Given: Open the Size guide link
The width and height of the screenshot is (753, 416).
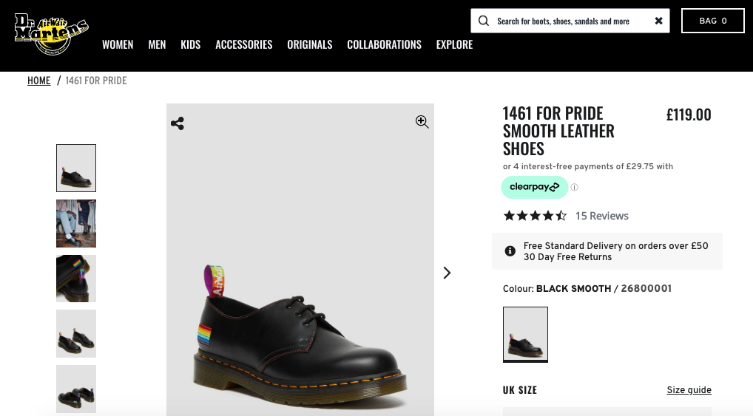Looking at the screenshot, I should pos(689,390).
